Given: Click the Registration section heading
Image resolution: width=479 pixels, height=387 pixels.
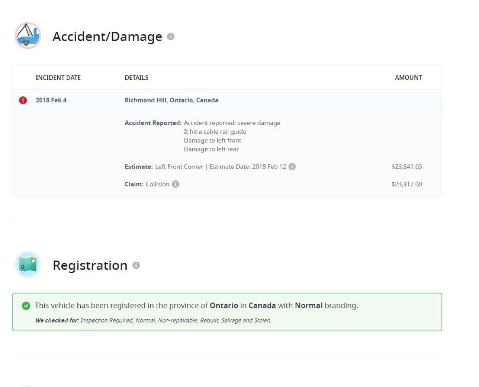Looking at the screenshot, I should click(90, 265).
